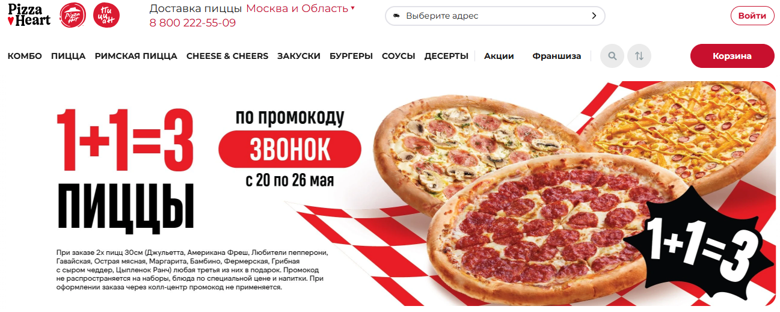Click the search magnifier icon
This screenshot has width=780, height=312.
click(x=612, y=56)
